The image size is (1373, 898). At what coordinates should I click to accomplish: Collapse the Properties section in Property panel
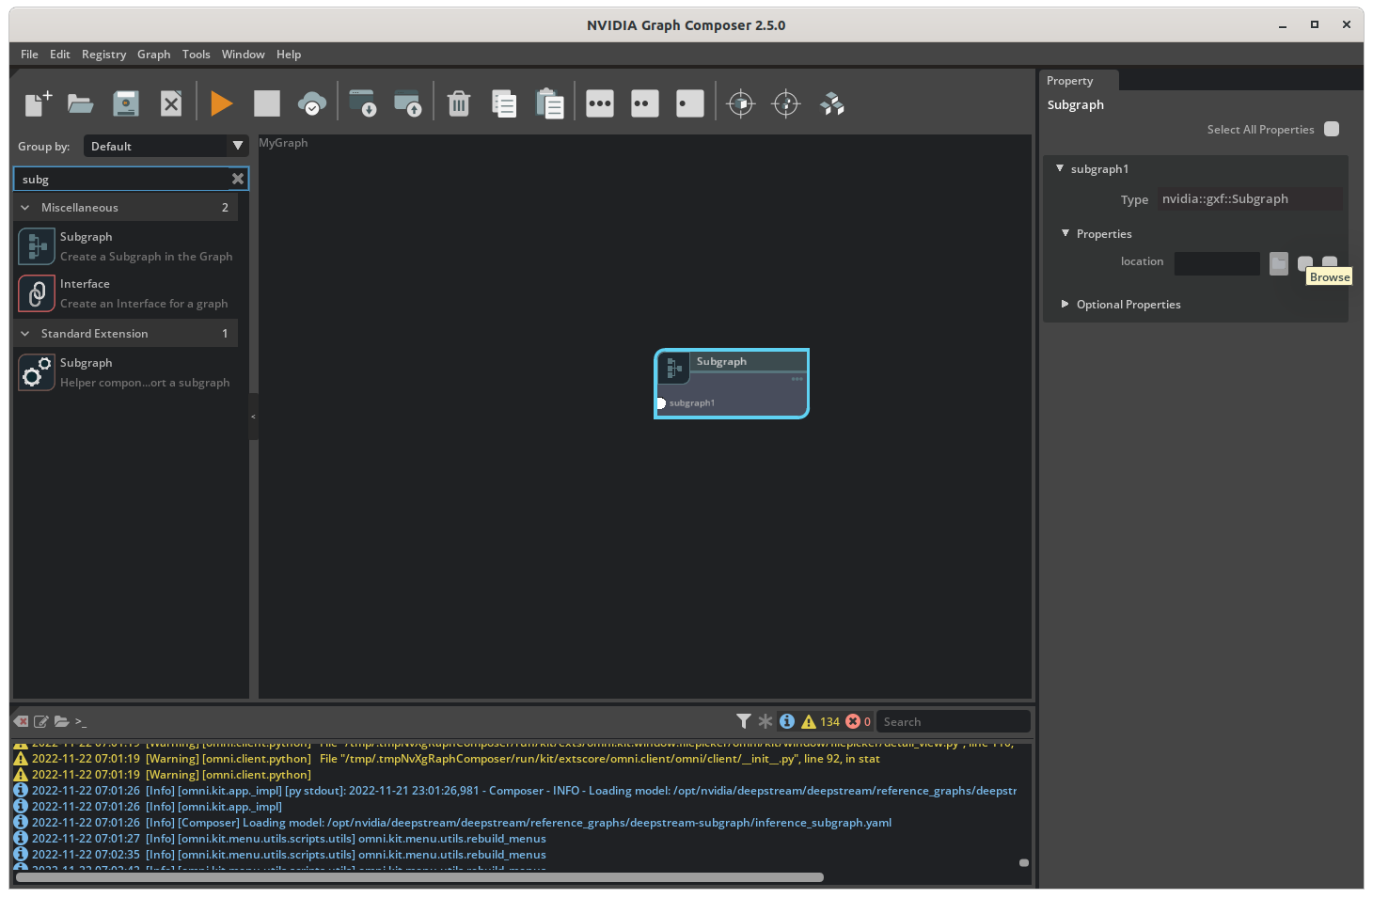tap(1065, 233)
